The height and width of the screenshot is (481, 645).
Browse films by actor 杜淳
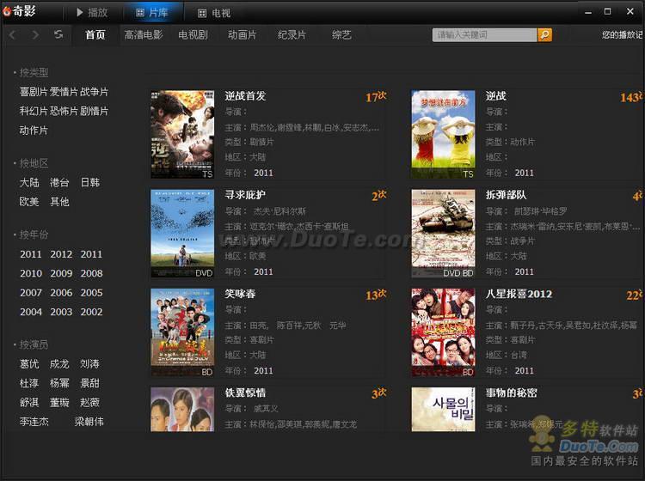[x=29, y=383]
